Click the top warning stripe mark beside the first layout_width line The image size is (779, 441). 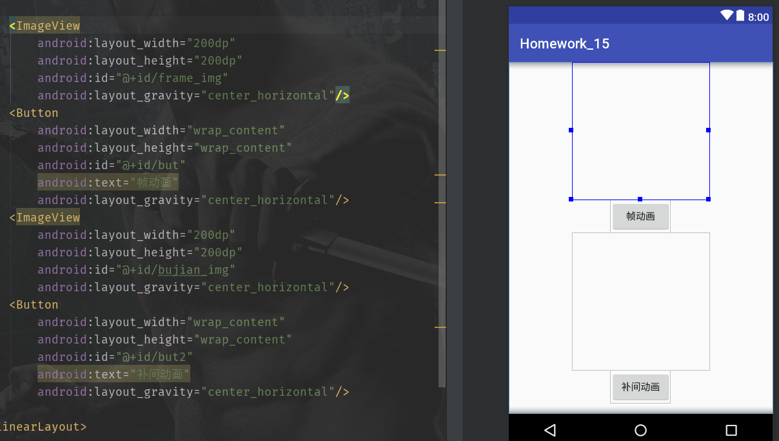[440, 50]
